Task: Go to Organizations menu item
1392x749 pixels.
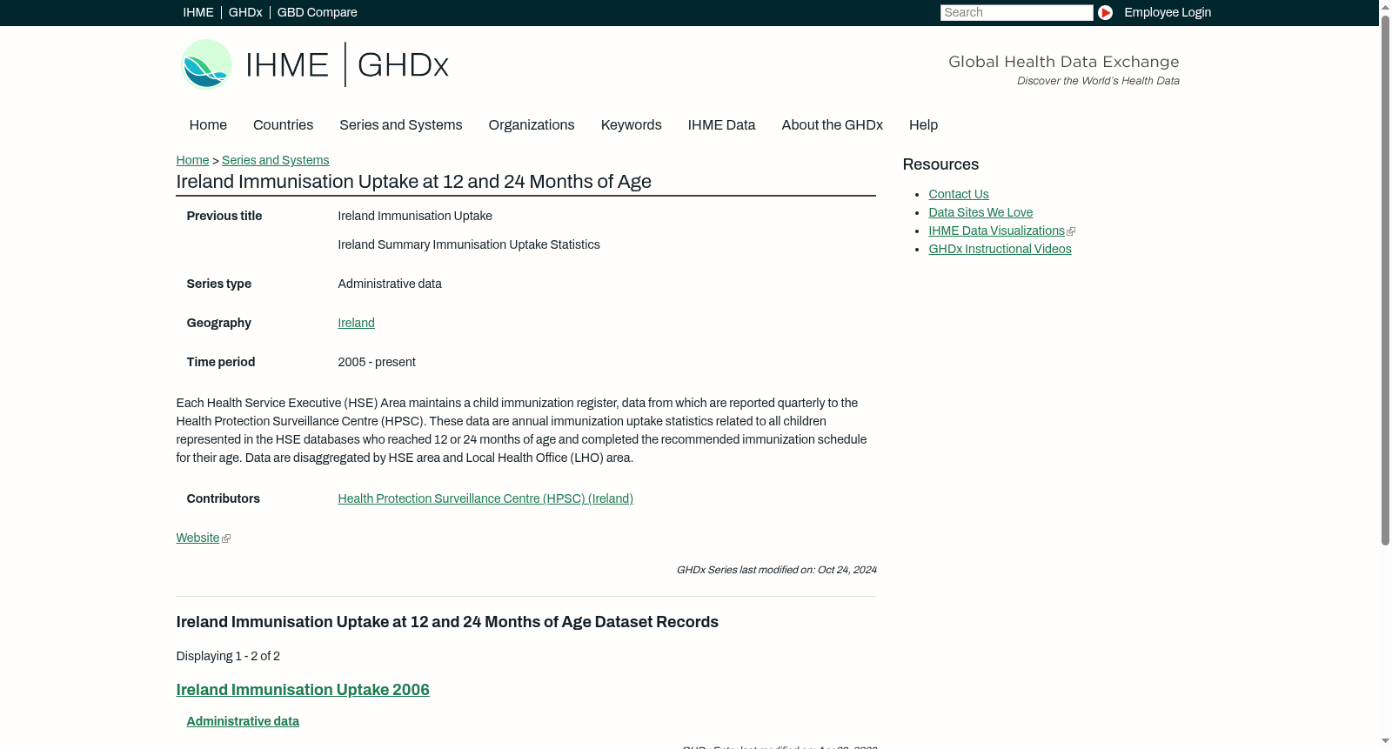Action: [532, 125]
